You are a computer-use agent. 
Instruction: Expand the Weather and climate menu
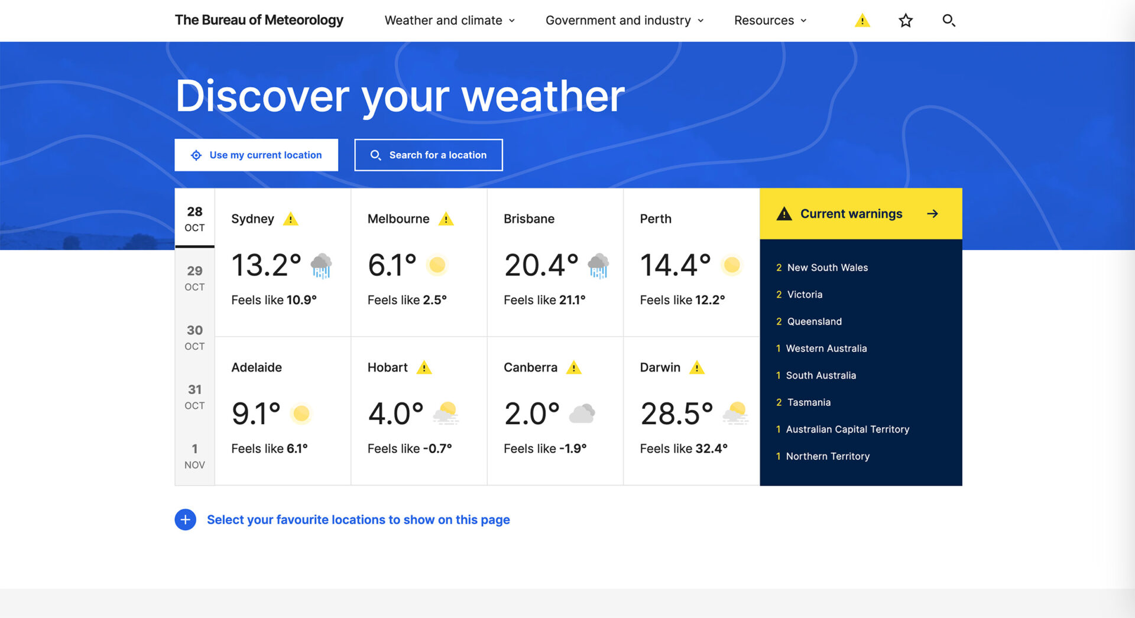(x=449, y=21)
